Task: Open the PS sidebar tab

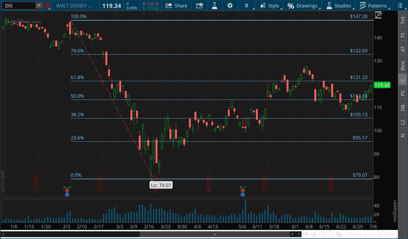Action: click(403, 93)
